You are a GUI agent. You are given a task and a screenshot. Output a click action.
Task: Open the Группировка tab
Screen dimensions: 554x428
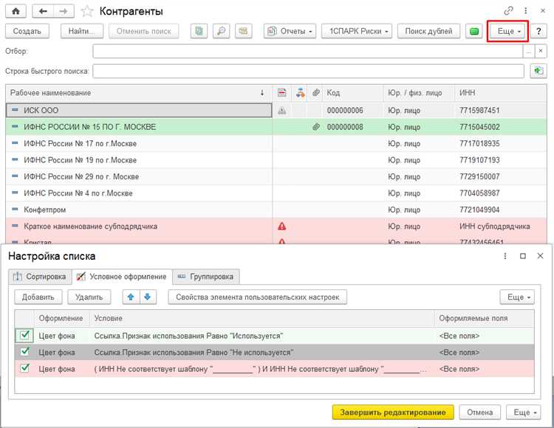click(x=206, y=277)
